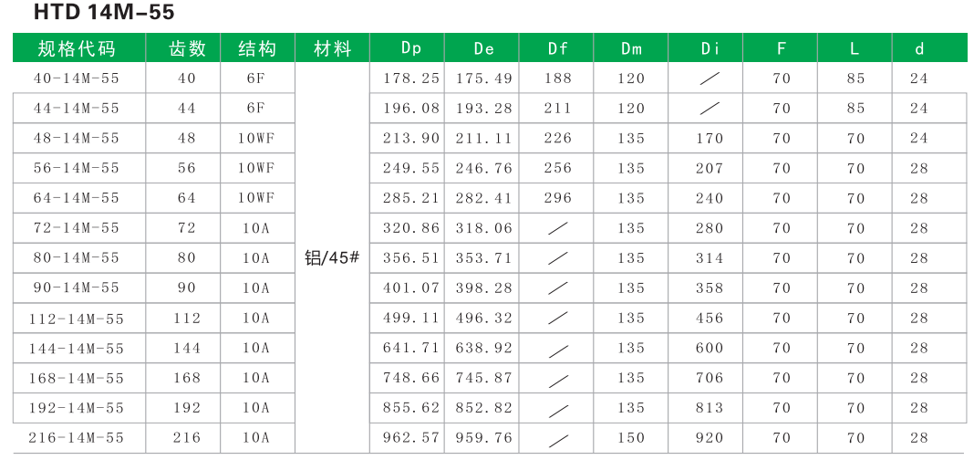The image size is (974, 460).
Task: Click the Df column header
Action: click(x=557, y=48)
